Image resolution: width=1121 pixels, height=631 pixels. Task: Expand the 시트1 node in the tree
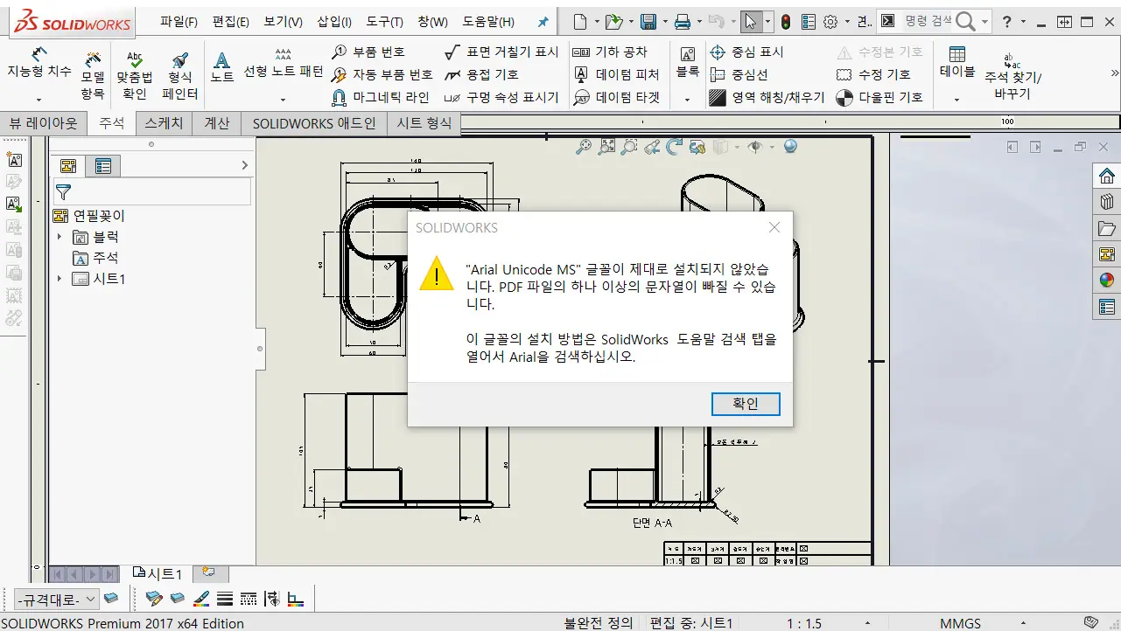coord(60,279)
